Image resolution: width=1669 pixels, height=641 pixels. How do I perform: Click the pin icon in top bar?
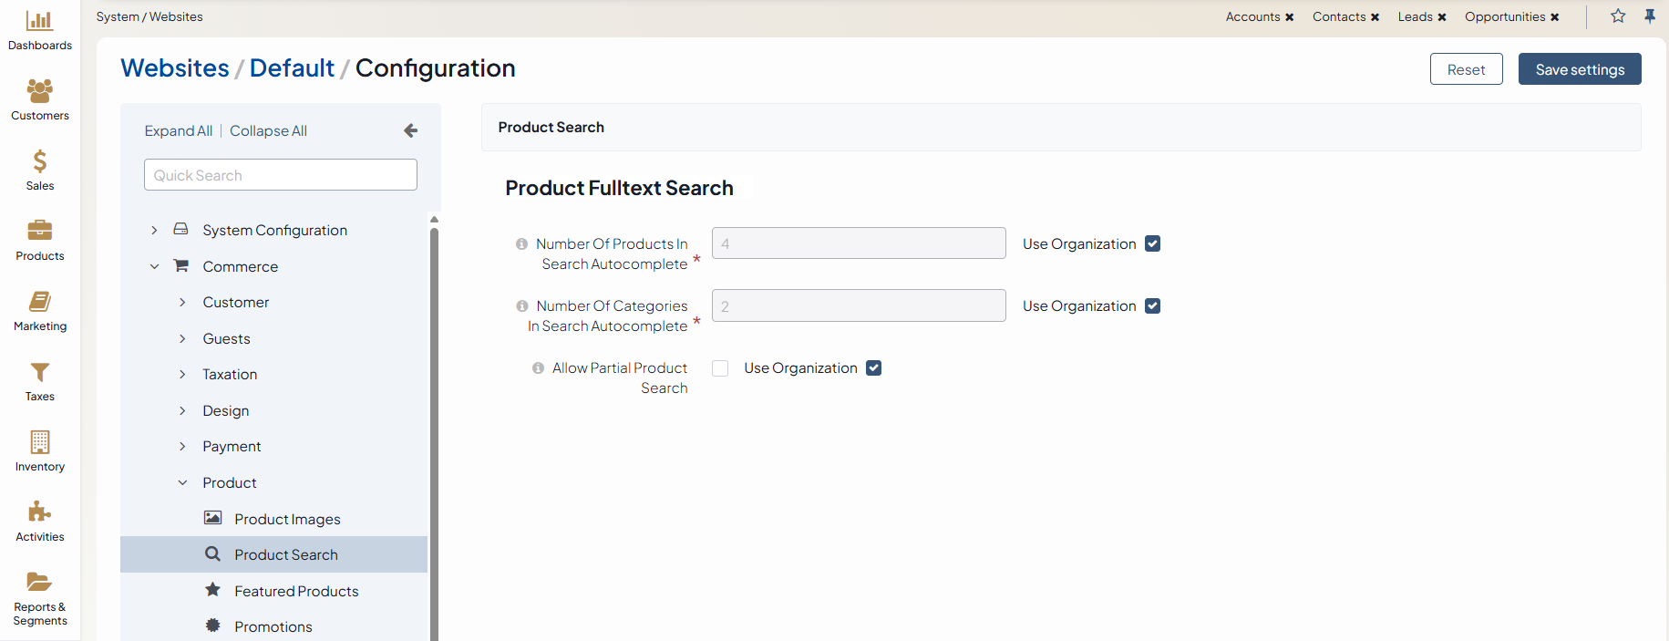click(1650, 16)
